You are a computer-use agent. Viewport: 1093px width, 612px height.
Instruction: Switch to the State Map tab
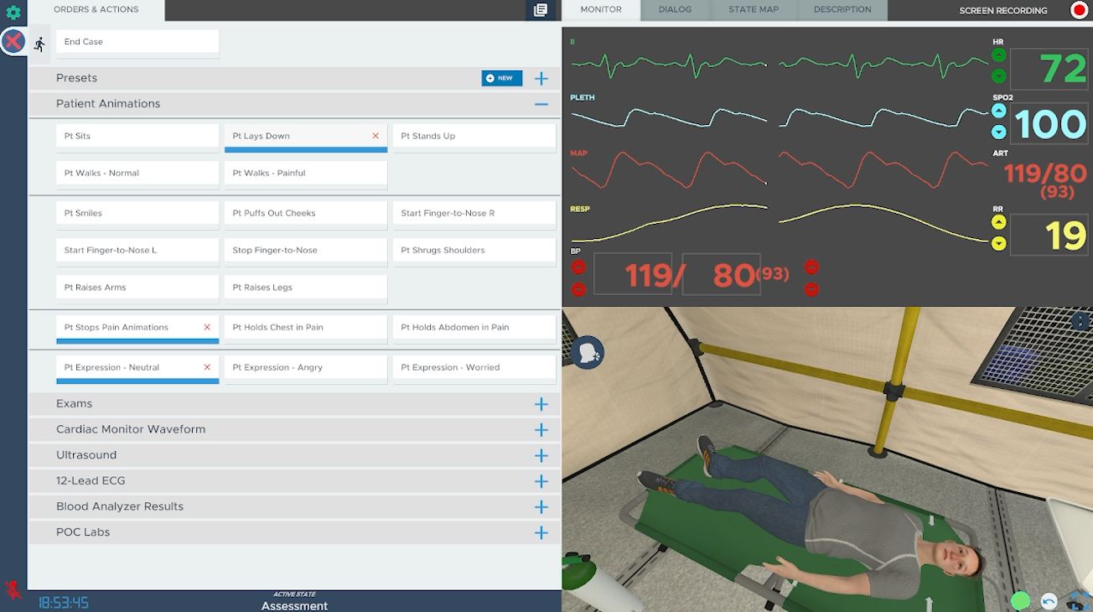click(x=753, y=10)
